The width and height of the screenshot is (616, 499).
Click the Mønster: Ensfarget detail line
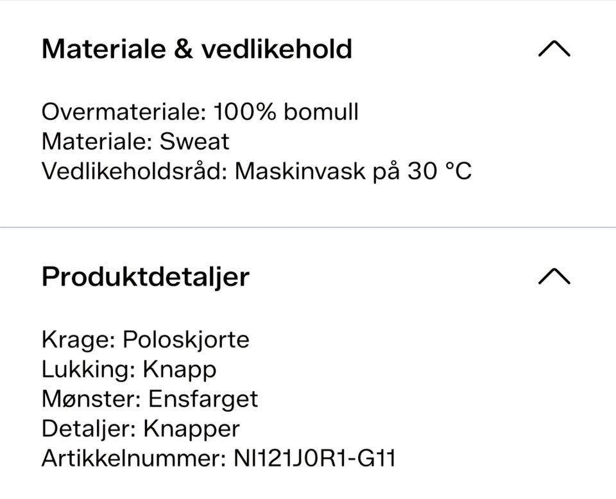point(150,399)
